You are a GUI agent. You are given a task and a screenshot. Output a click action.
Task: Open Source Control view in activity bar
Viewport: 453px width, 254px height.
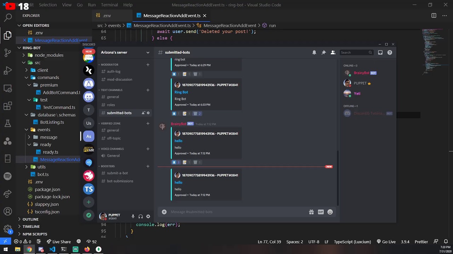pos(8,53)
